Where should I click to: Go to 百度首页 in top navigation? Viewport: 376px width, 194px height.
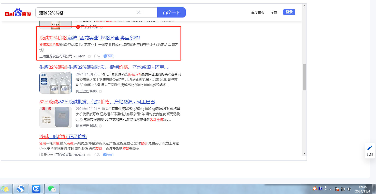click(x=257, y=12)
